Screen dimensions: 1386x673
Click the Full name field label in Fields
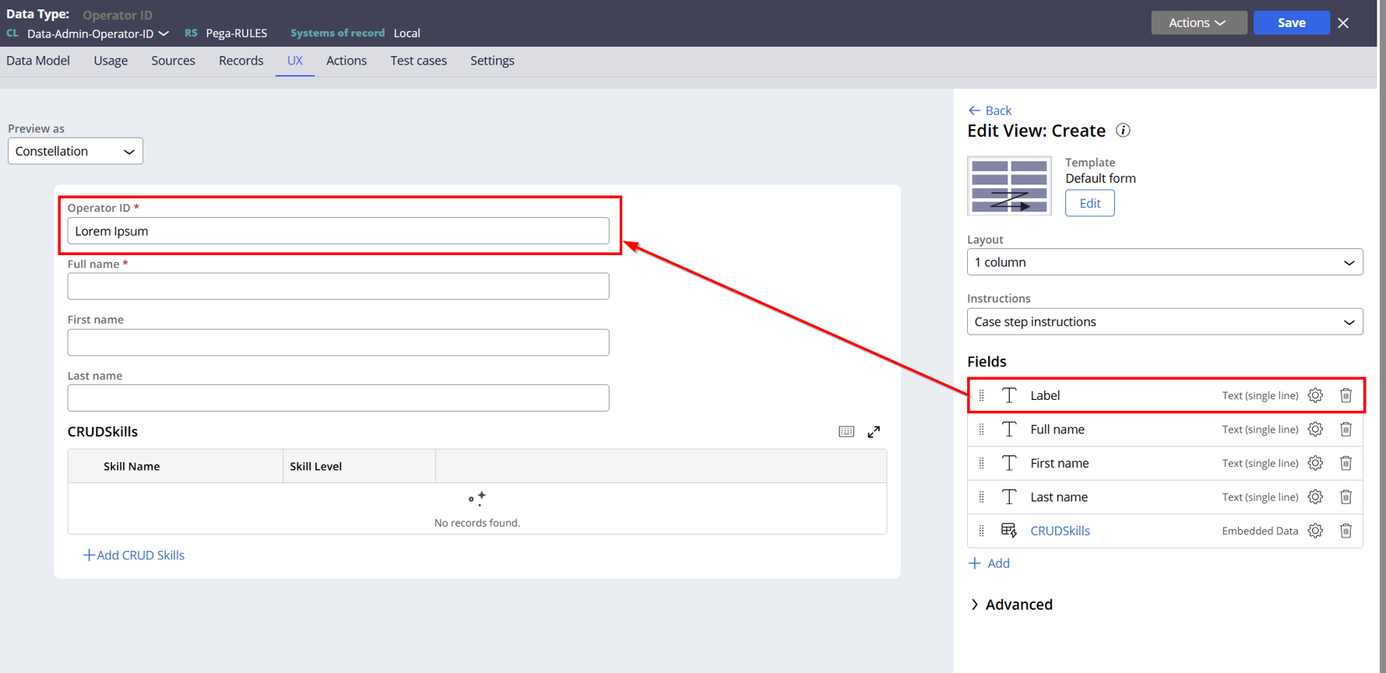[x=1057, y=429]
